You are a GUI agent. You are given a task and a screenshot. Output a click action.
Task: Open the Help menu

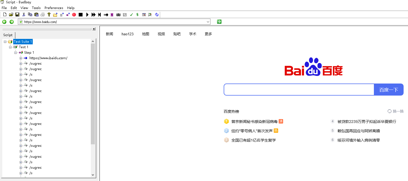(71, 8)
